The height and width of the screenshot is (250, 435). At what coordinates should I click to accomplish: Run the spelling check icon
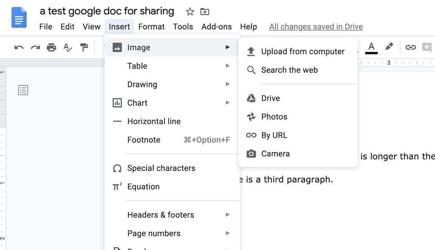pyautogui.click(x=68, y=48)
